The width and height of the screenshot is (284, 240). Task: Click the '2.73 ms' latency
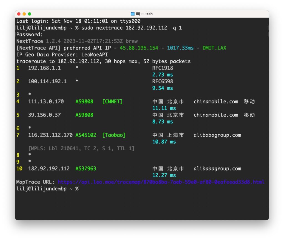coord(163,74)
